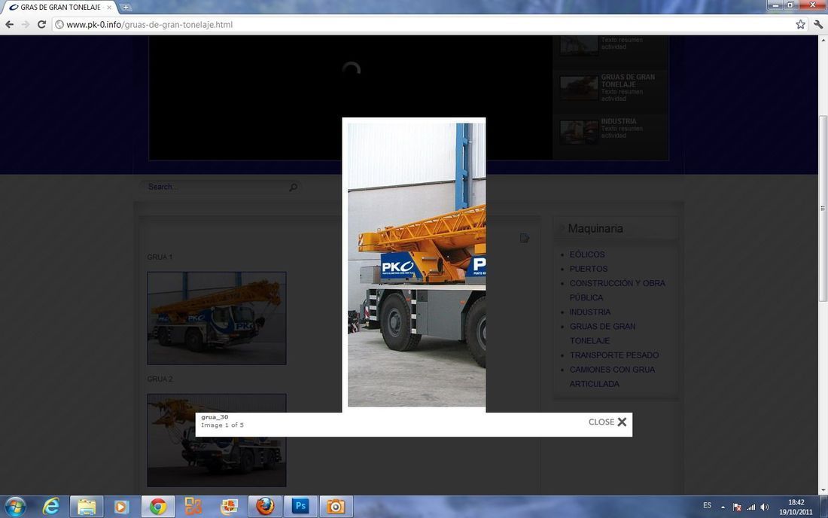This screenshot has height=518, width=828.
Task: Click the page scrollbar up arrow
Action: 823,40
